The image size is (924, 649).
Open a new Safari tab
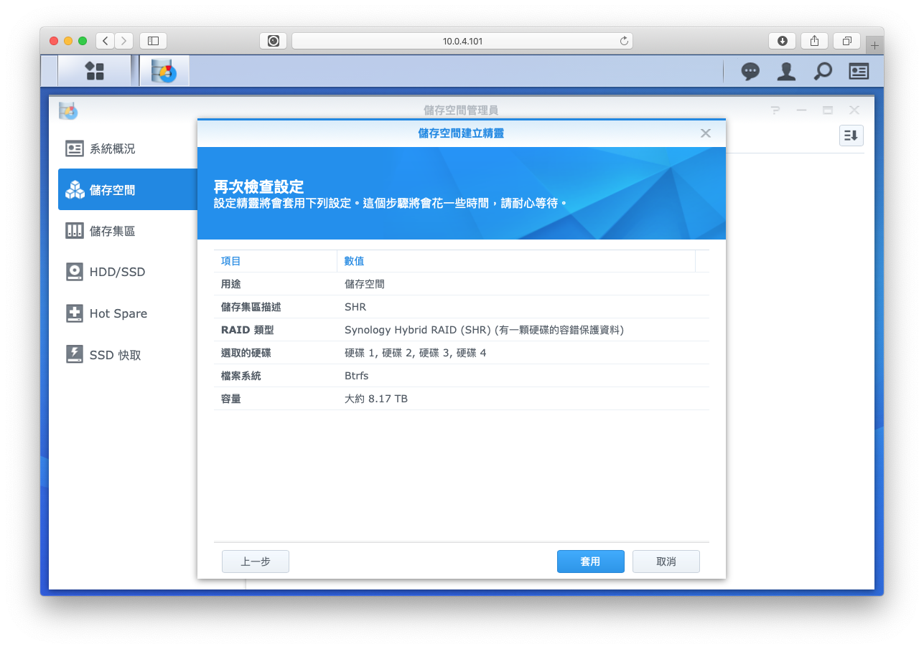click(x=874, y=45)
